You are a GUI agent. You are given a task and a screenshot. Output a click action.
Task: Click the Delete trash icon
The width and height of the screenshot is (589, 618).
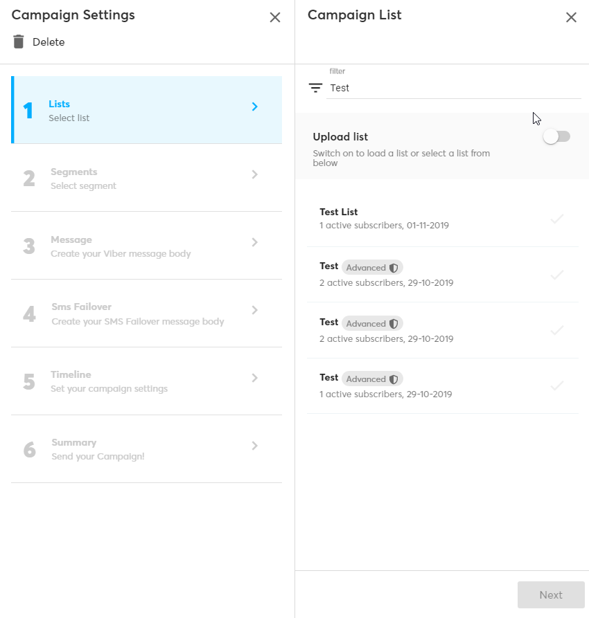(x=19, y=42)
